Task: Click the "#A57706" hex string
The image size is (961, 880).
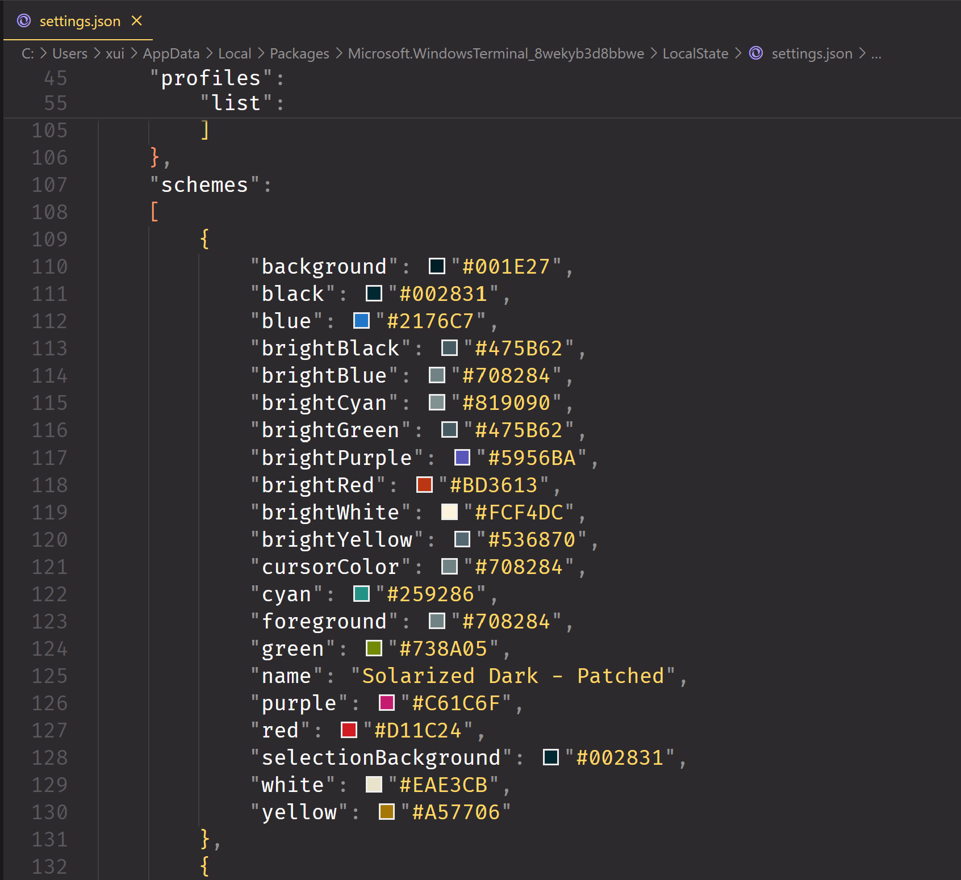Action: point(456,812)
